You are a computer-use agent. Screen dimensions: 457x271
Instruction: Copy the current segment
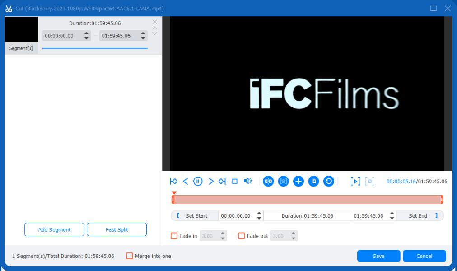click(313, 181)
